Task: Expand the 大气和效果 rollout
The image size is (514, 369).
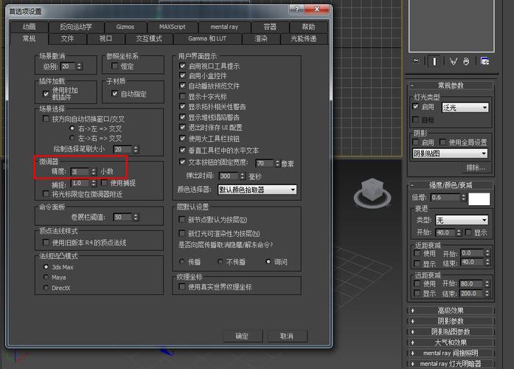Action: tap(451, 342)
